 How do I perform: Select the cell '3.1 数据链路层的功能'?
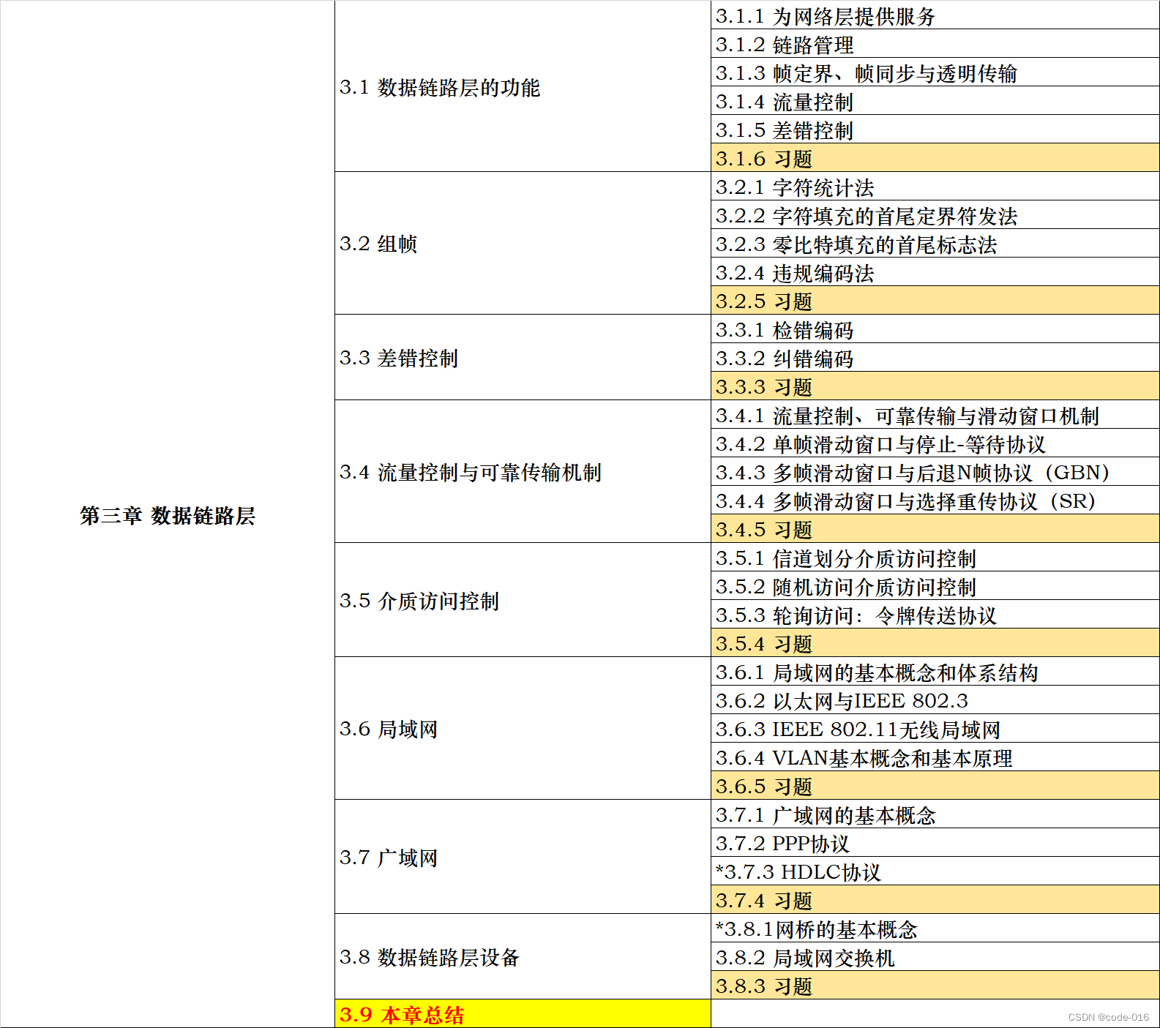(x=523, y=86)
